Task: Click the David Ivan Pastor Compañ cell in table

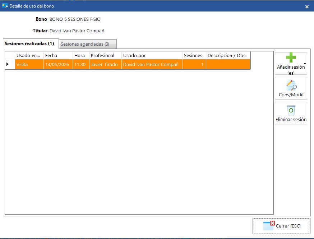Action: pos(152,64)
